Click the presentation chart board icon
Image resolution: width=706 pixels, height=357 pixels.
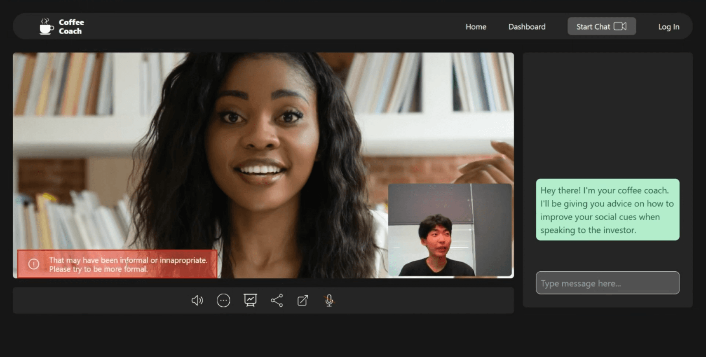pos(250,300)
